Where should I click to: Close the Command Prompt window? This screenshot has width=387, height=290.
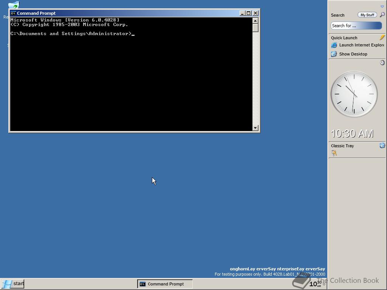click(x=255, y=13)
